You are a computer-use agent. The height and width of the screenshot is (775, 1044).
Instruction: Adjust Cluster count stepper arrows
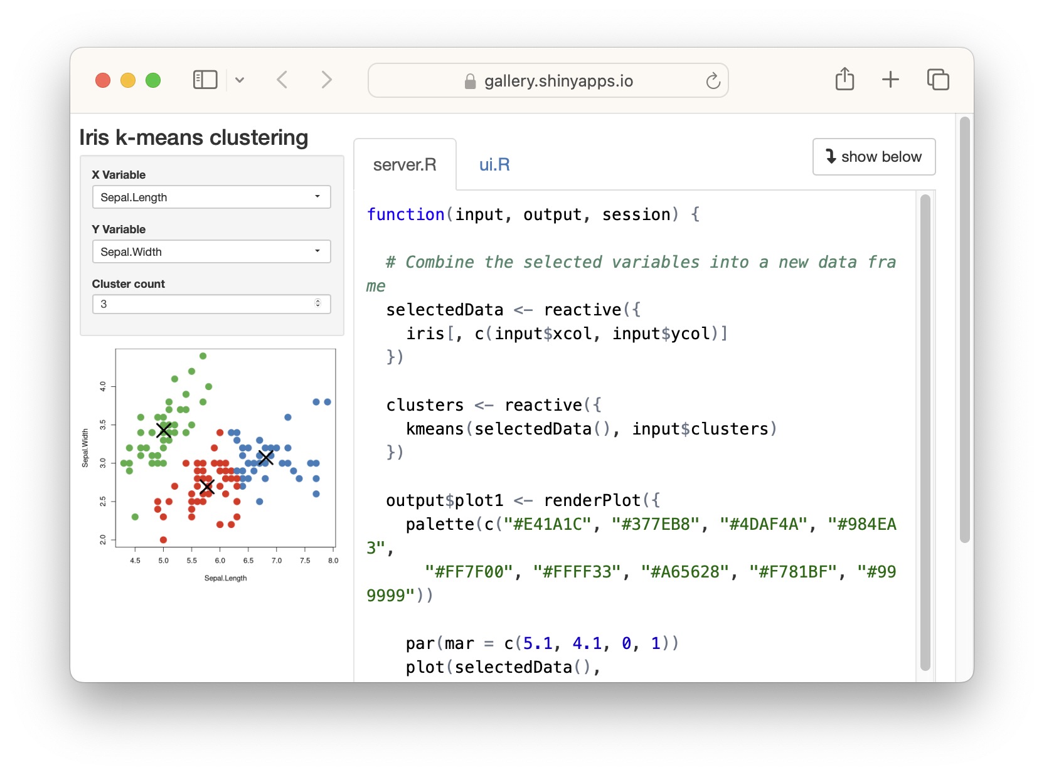[318, 304]
